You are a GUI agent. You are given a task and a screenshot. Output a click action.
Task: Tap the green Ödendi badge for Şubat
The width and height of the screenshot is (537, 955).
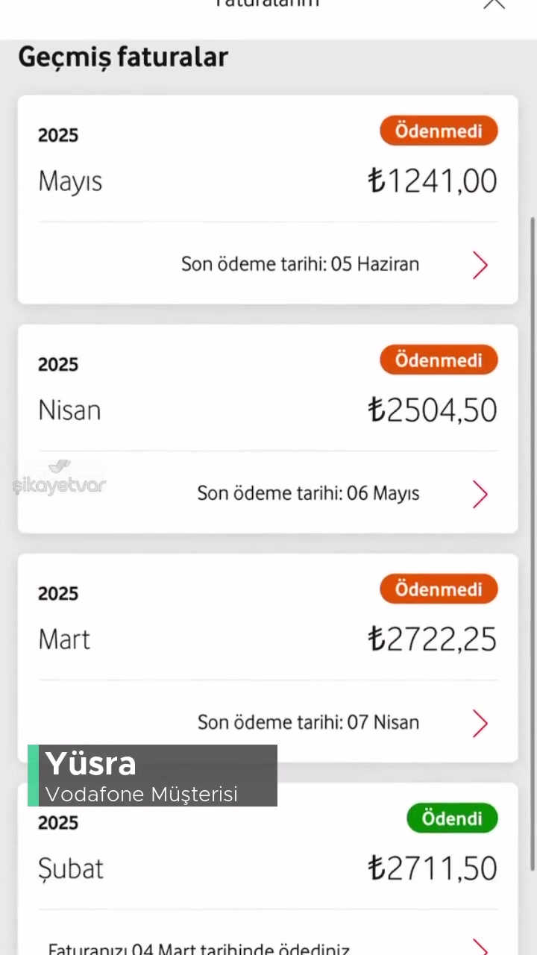[x=452, y=818]
